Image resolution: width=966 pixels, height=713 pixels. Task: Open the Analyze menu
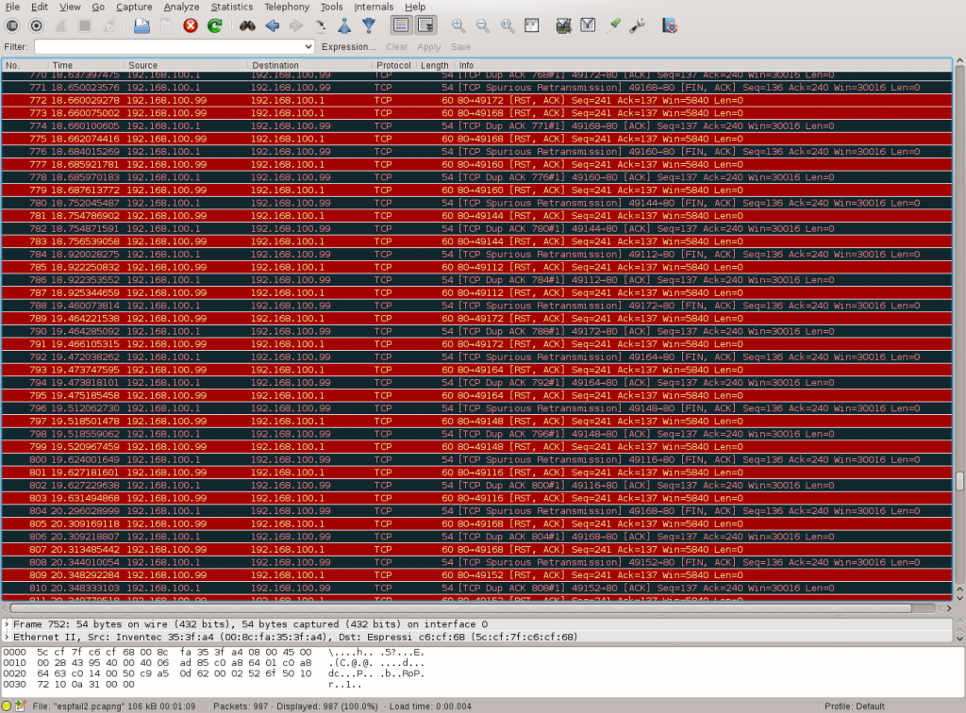(181, 7)
